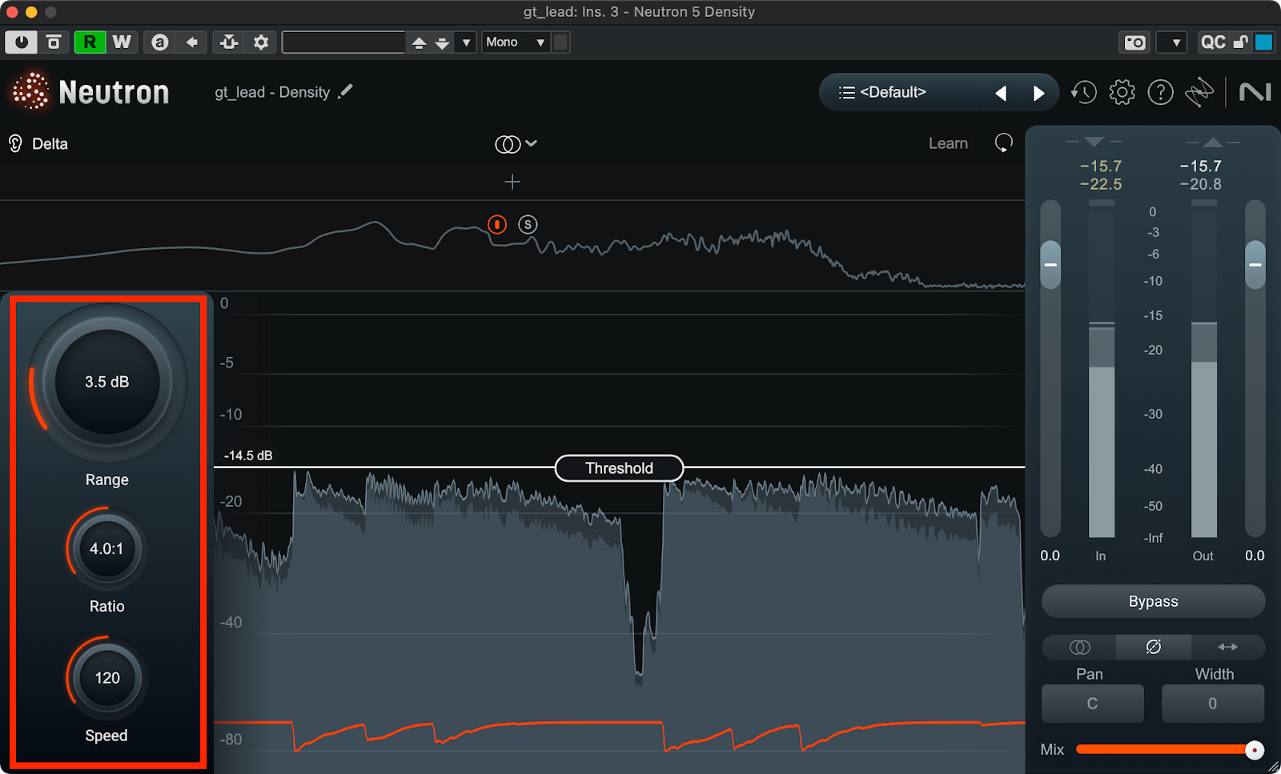Click the Bypass button
Viewport: 1281px width, 774px height.
click(1153, 602)
